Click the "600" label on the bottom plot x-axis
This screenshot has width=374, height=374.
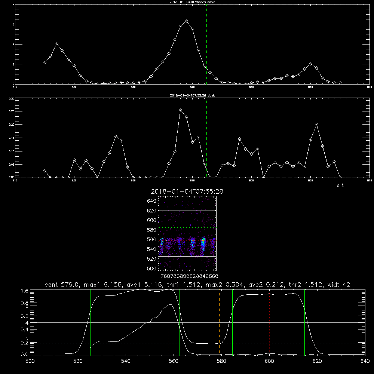coord(269,361)
